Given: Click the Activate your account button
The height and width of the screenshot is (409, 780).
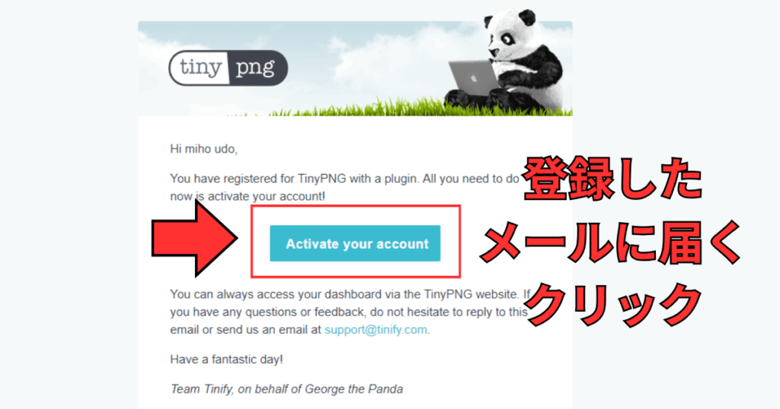Looking at the screenshot, I should [x=355, y=243].
